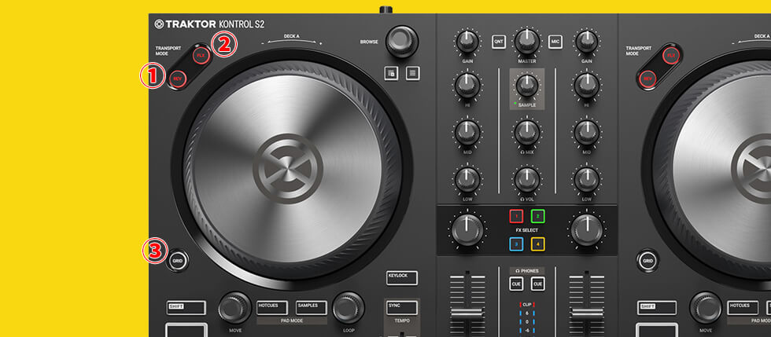Click the right channel volume fader
The image size is (771, 337).
coord(587,313)
